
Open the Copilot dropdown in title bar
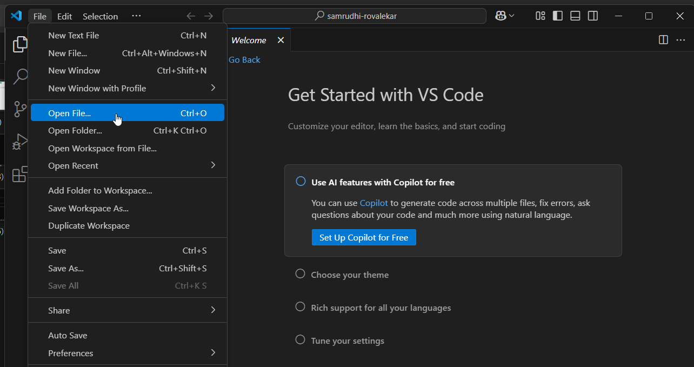505,16
